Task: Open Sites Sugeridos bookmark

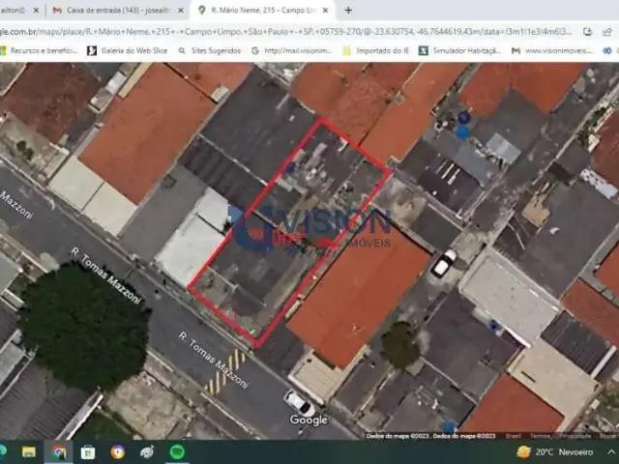Action: pos(210,50)
